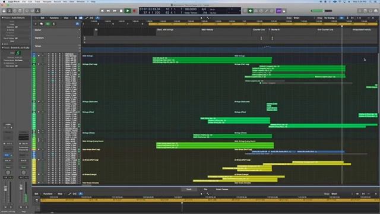380x214 pixels.
Task: Open the audio editor Functions menu
Action: (x=48, y=194)
